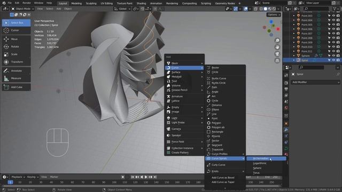Hide Point.005 in viewport
The height and width of the screenshot is (192, 342).
click(333, 25)
